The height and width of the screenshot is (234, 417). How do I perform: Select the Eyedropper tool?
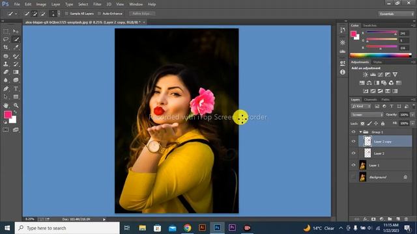tap(16, 47)
